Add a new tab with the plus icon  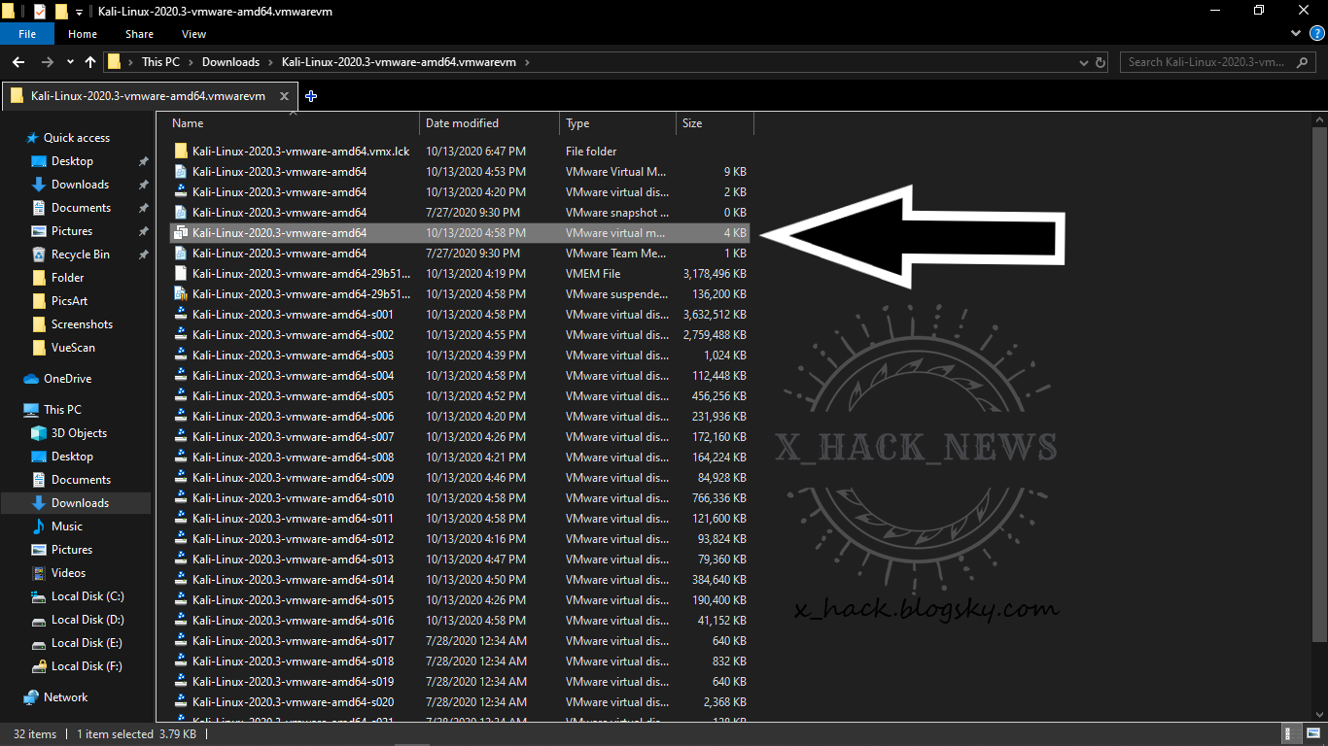[x=311, y=96]
